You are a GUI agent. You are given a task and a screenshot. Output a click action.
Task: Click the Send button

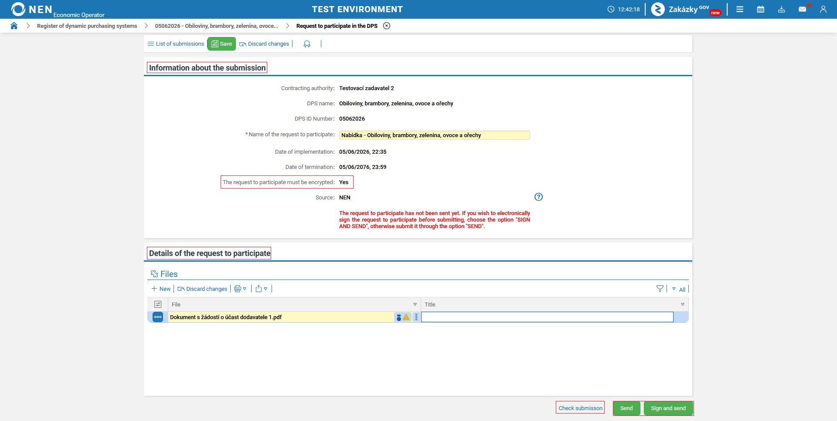626,408
